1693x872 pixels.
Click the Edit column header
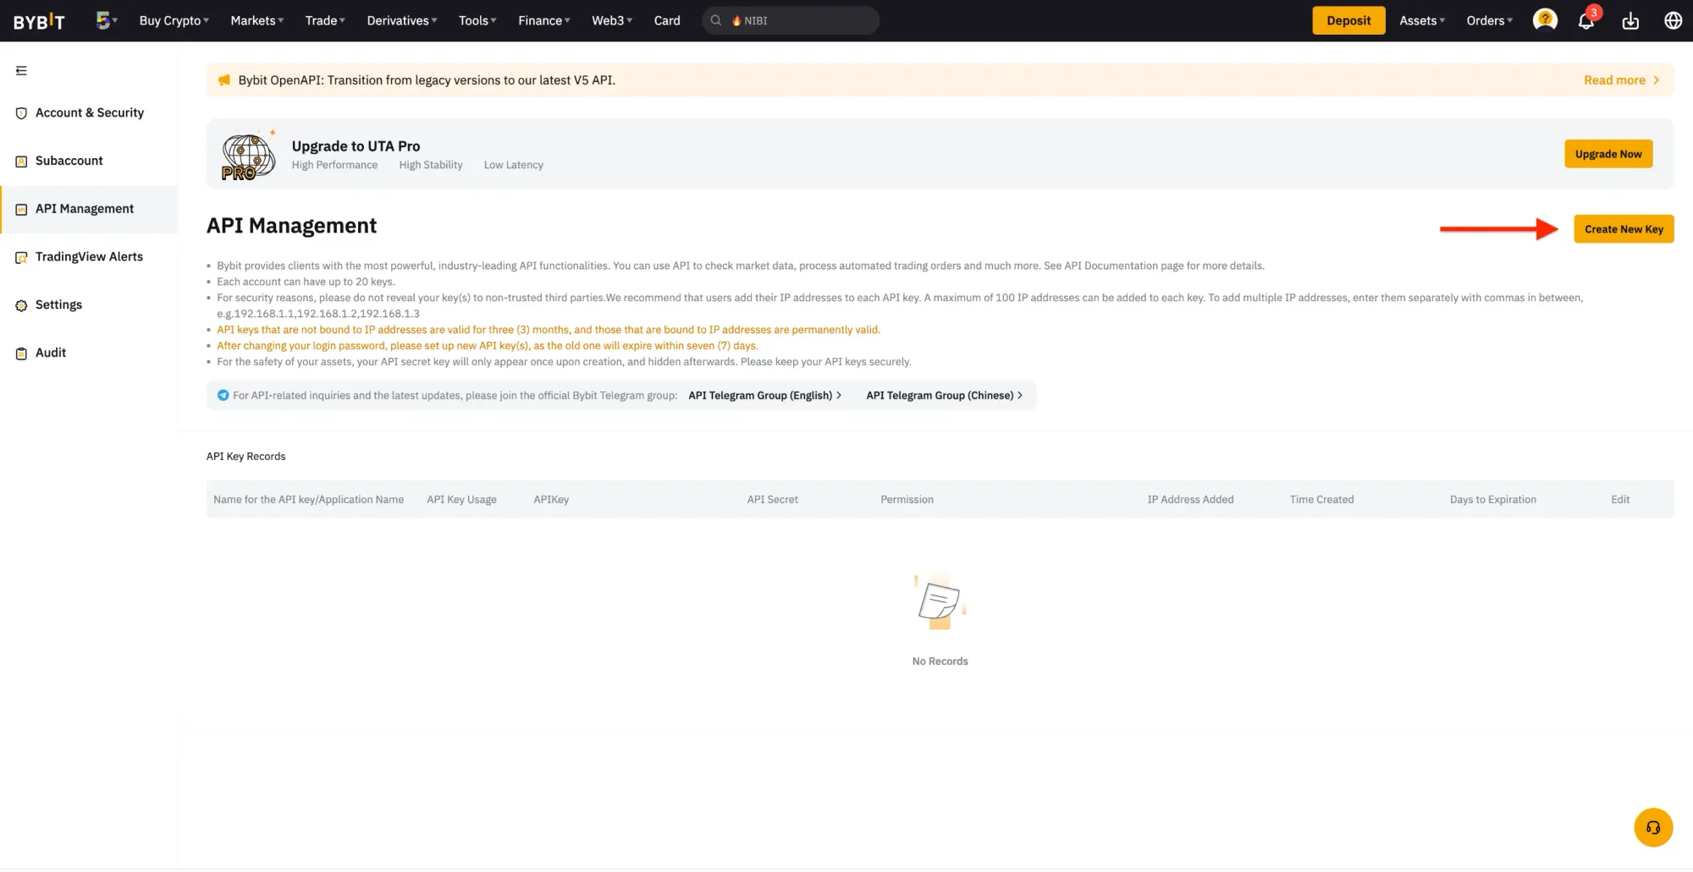click(1620, 500)
